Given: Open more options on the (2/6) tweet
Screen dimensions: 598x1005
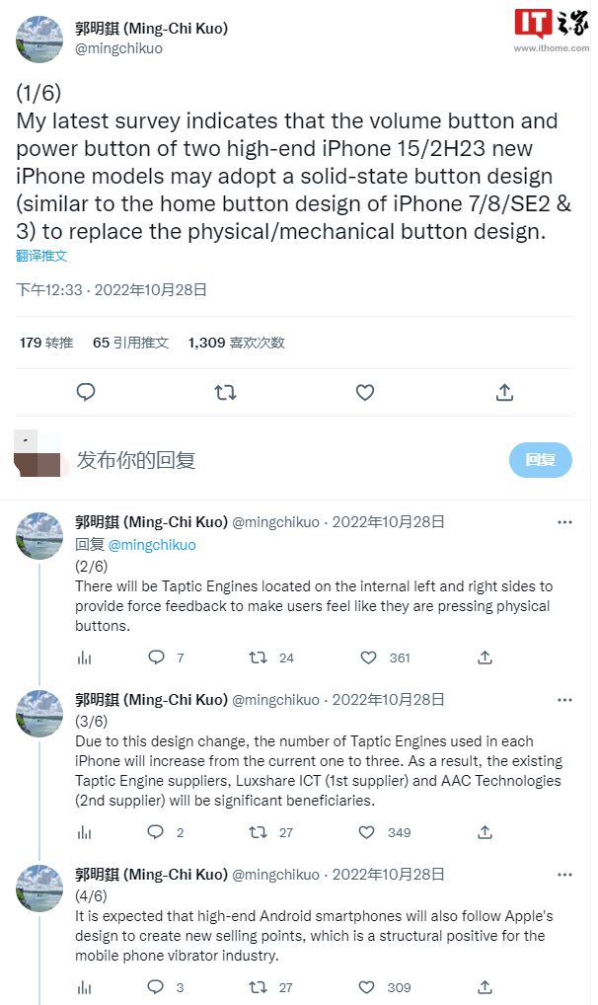Looking at the screenshot, I should tap(564, 522).
